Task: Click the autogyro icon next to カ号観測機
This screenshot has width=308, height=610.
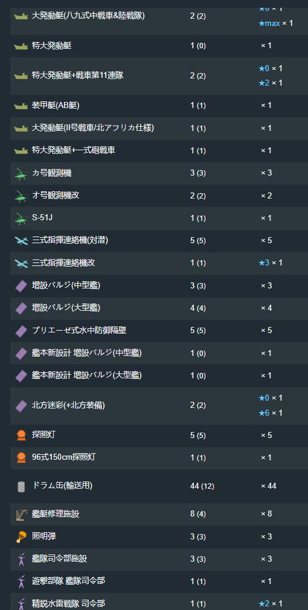Action: pos(21,174)
